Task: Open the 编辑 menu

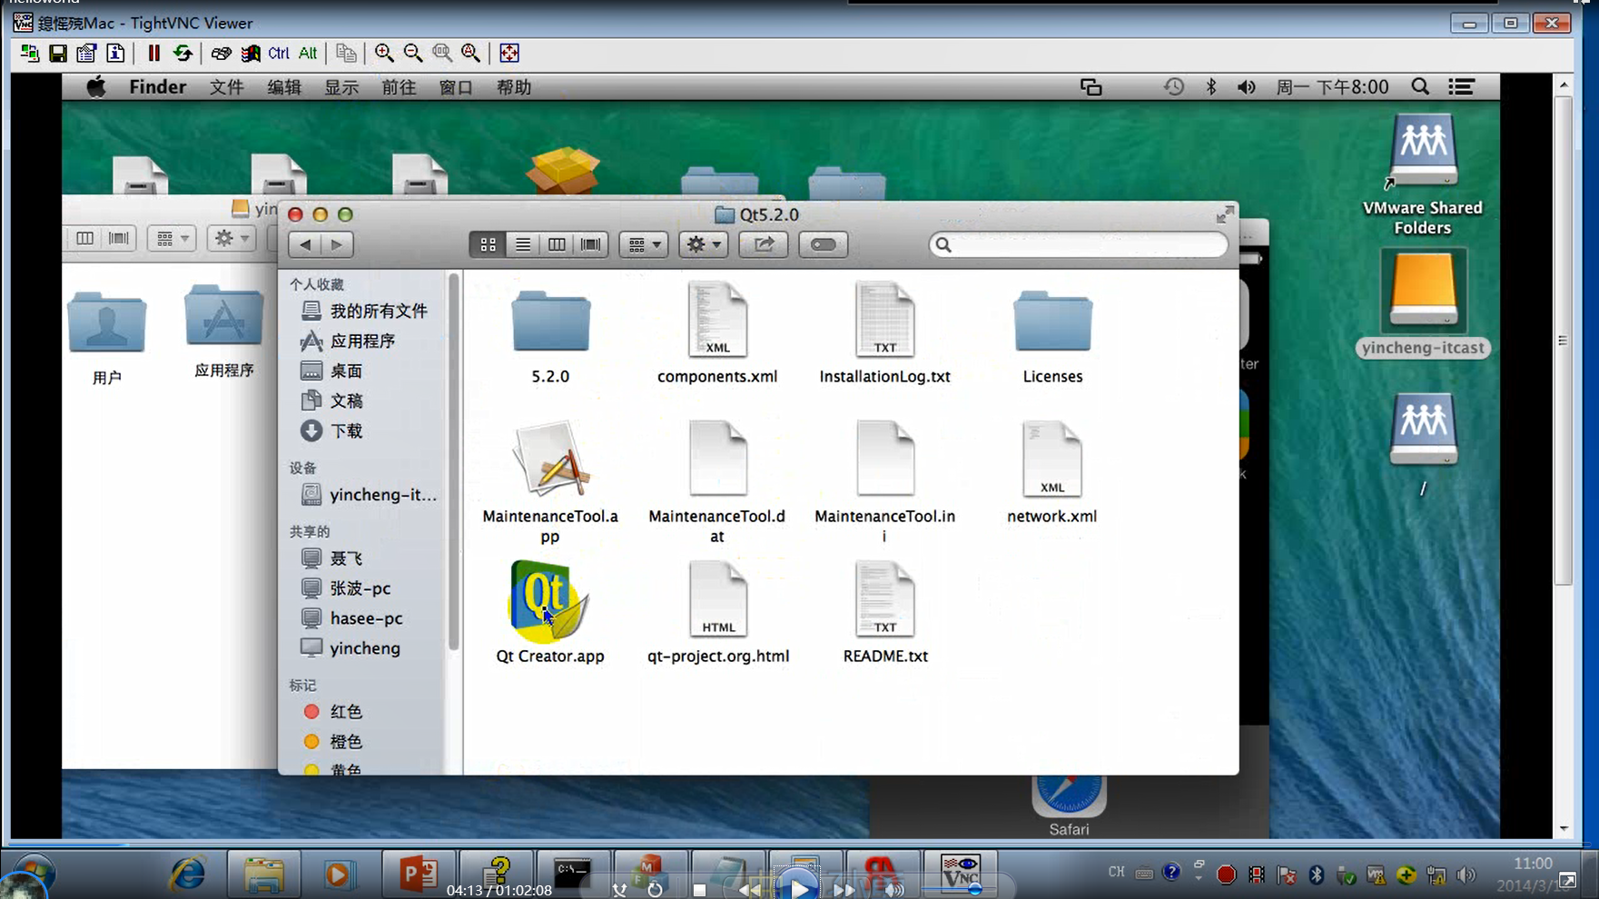Action: (x=284, y=87)
